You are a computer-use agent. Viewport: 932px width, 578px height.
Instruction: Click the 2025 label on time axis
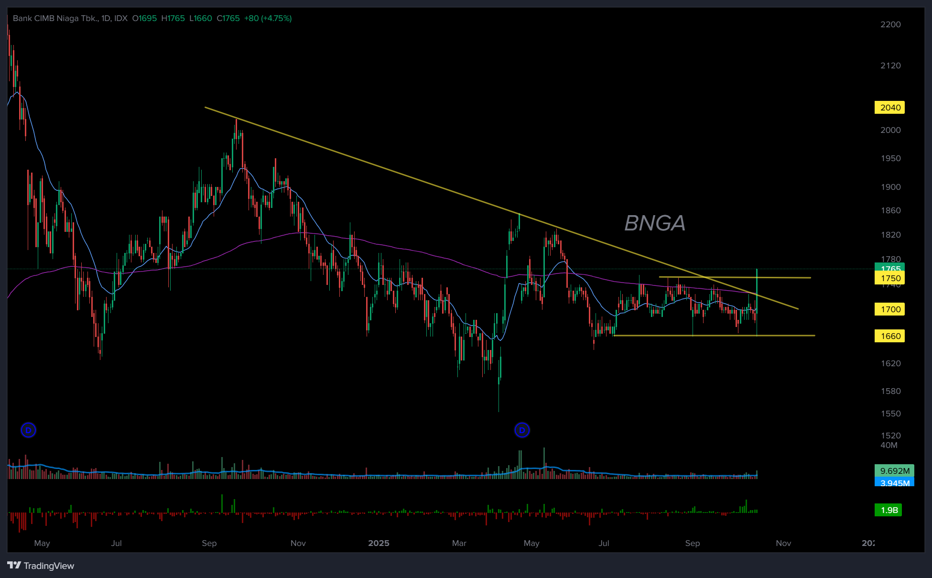click(x=379, y=543)
